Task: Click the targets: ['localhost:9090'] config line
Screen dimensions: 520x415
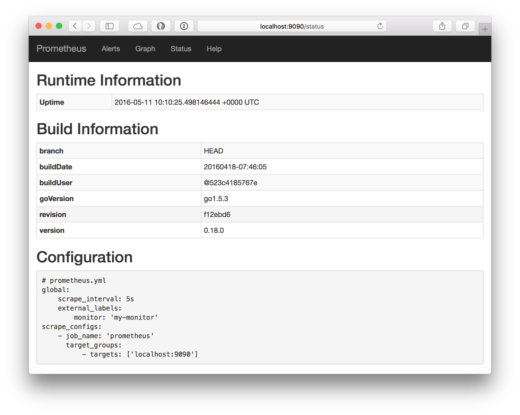Action: (140, 354)
